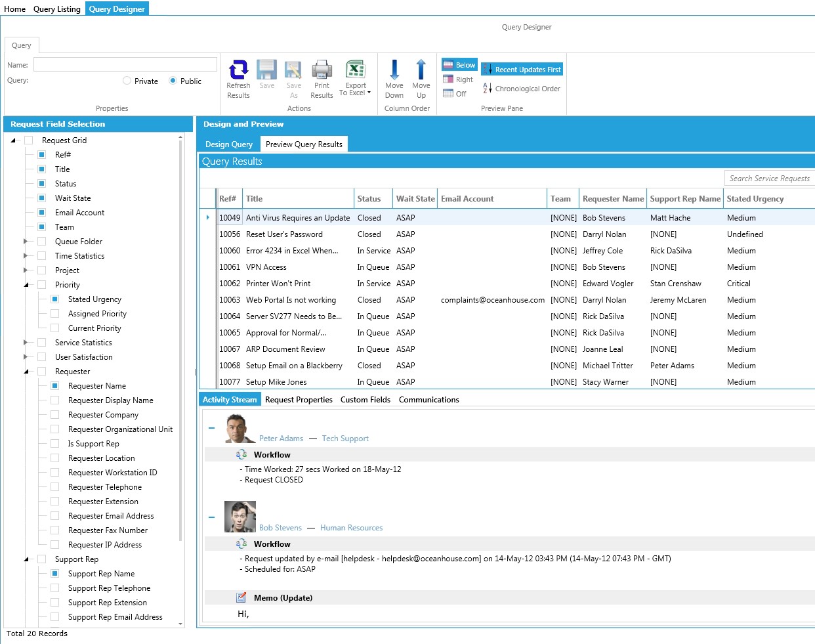815x644 pixels.
Task: Open the Request Properties tab
Action: click(x=299, y=400)
